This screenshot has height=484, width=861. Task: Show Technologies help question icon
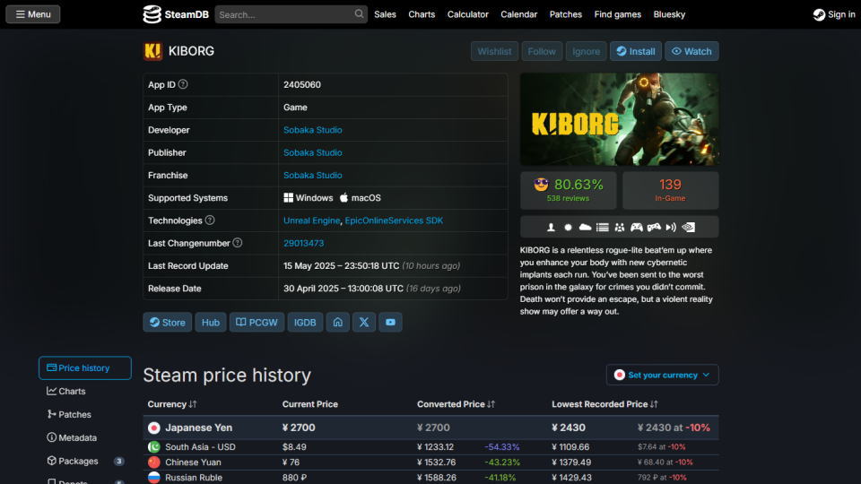[210, 220]
